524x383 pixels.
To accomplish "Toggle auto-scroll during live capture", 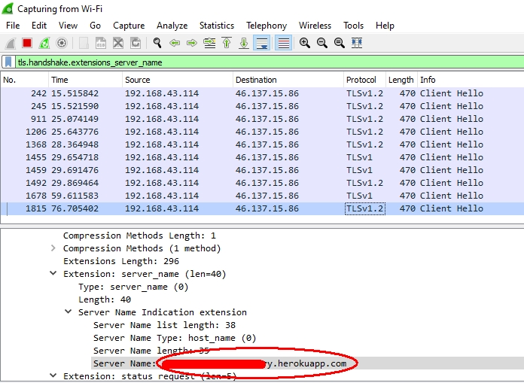I will click(x=262, y=43).
